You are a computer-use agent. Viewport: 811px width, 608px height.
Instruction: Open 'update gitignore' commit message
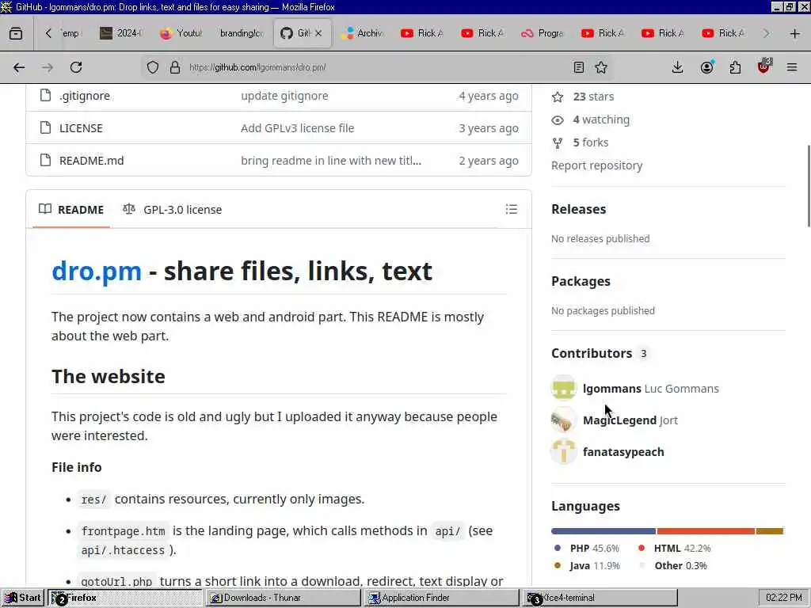284,96
